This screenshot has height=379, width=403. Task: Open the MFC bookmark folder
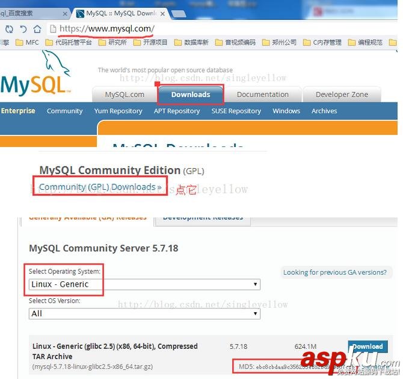27,42
